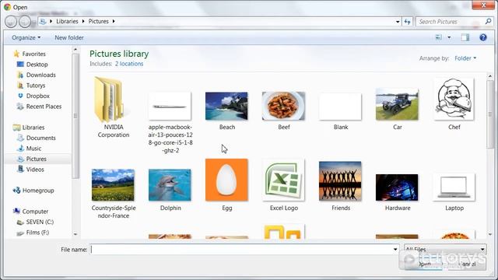Select the Beef picture
The image size is (498, 280).
coord(283,110)
